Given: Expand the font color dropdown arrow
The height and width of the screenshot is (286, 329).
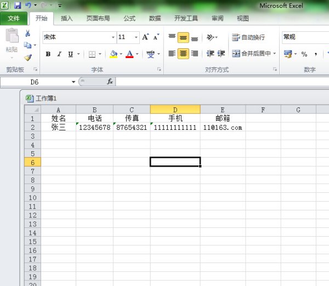Looking at the screenshot, I should pos(137,54).
